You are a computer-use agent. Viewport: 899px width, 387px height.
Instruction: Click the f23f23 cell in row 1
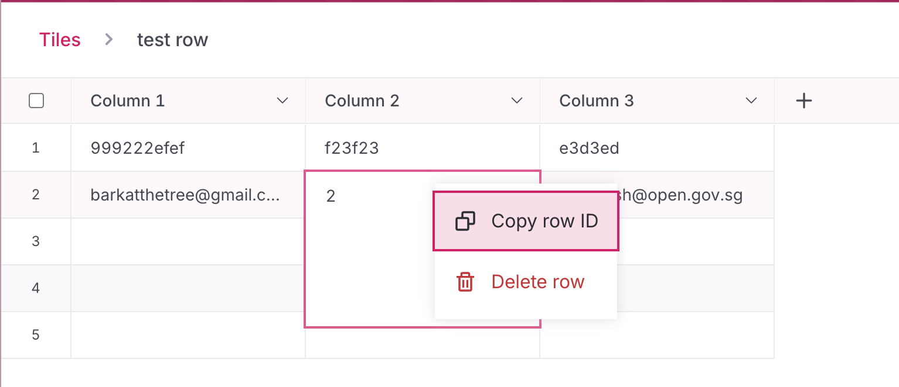coord(352,148)
